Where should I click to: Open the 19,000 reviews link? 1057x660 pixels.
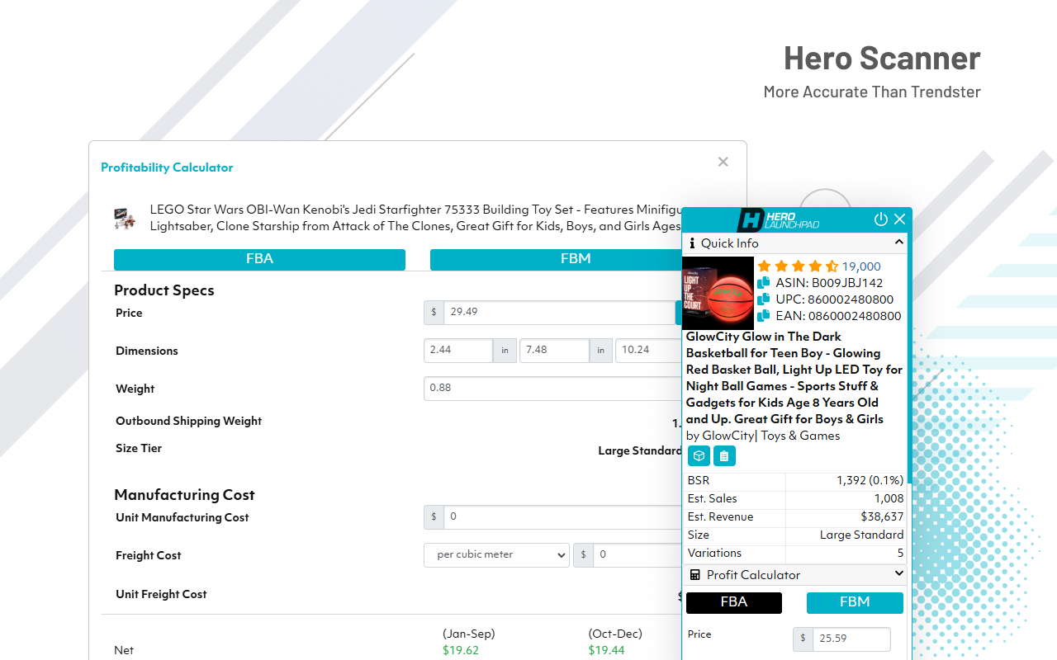coord(861,266)
